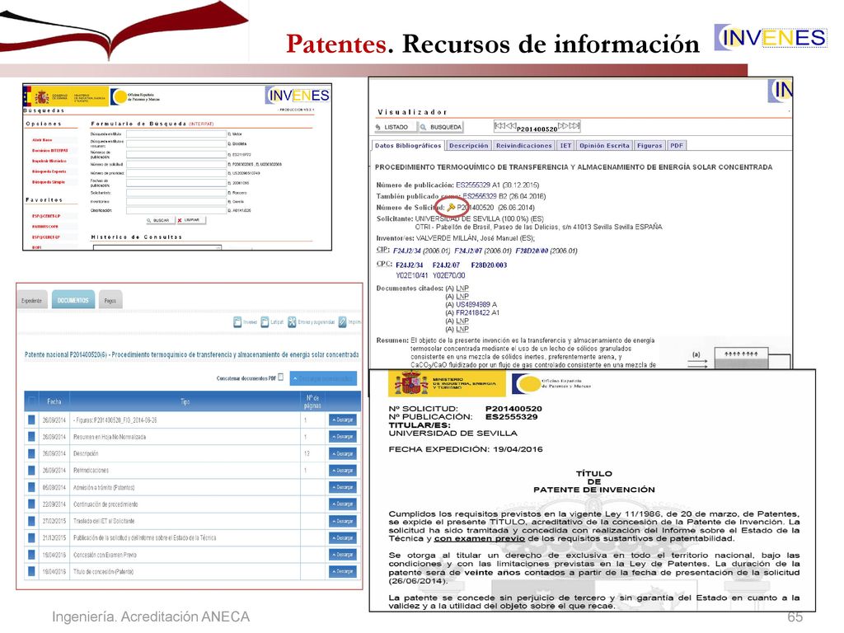This screenshot has height=633, width=844.
Task: Open the Histórico de Consultas dropdown list
Action: point(157,247)
